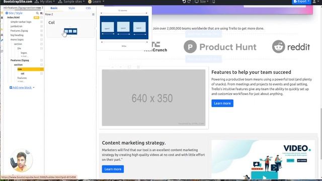Select the three-column Col layout icon

pyautogui.click(x=70, y=31)
